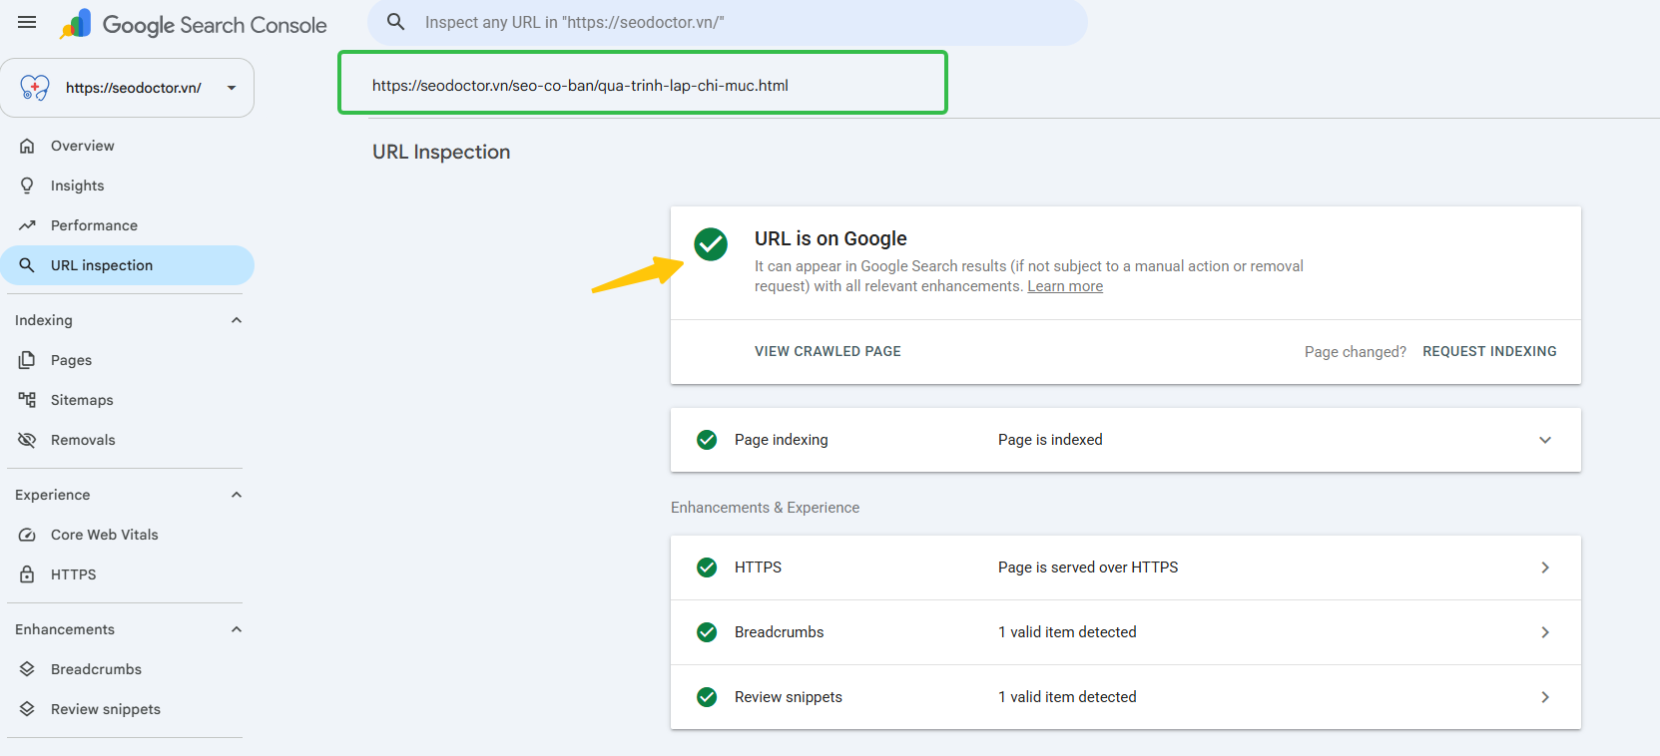Click the Breadcrumbs layers icon in sidebar
This screenshot has height=756, width=1660.
point(27,669)
